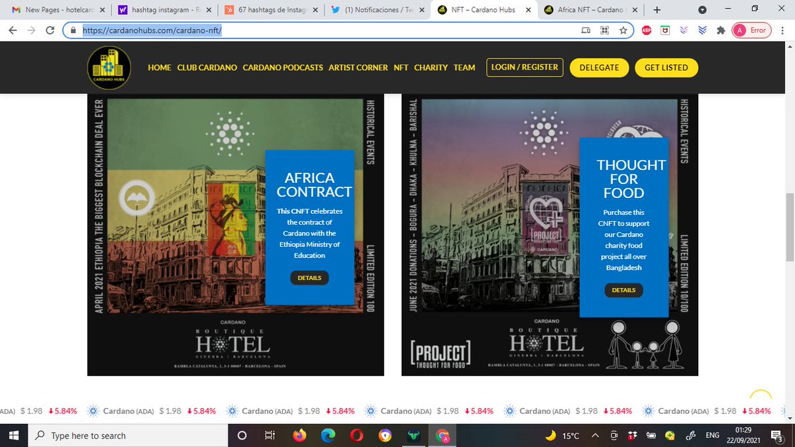795x447 pixels.
Task: Go back in browser history
Action: [x=13, y=30]
